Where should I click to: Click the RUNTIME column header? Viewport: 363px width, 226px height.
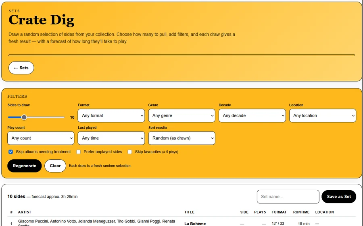tap(301, 212)
